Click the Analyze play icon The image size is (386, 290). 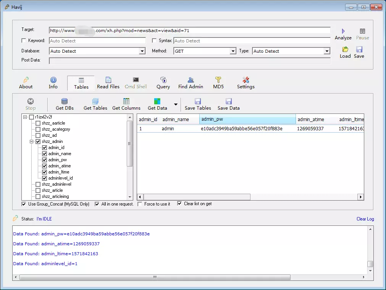(x=343, y=31)
